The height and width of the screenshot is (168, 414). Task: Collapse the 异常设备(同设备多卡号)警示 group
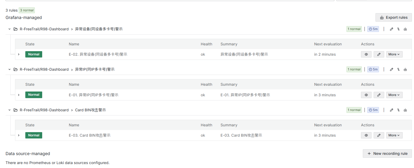(9, 29)
